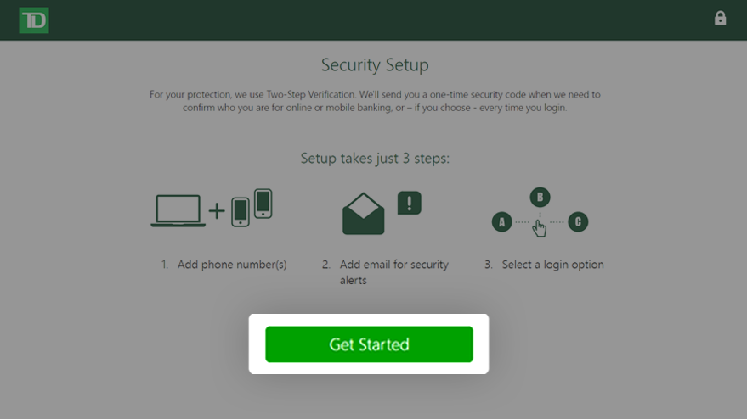Click the white highlight box around Get Started

click(x=369, y=344)
